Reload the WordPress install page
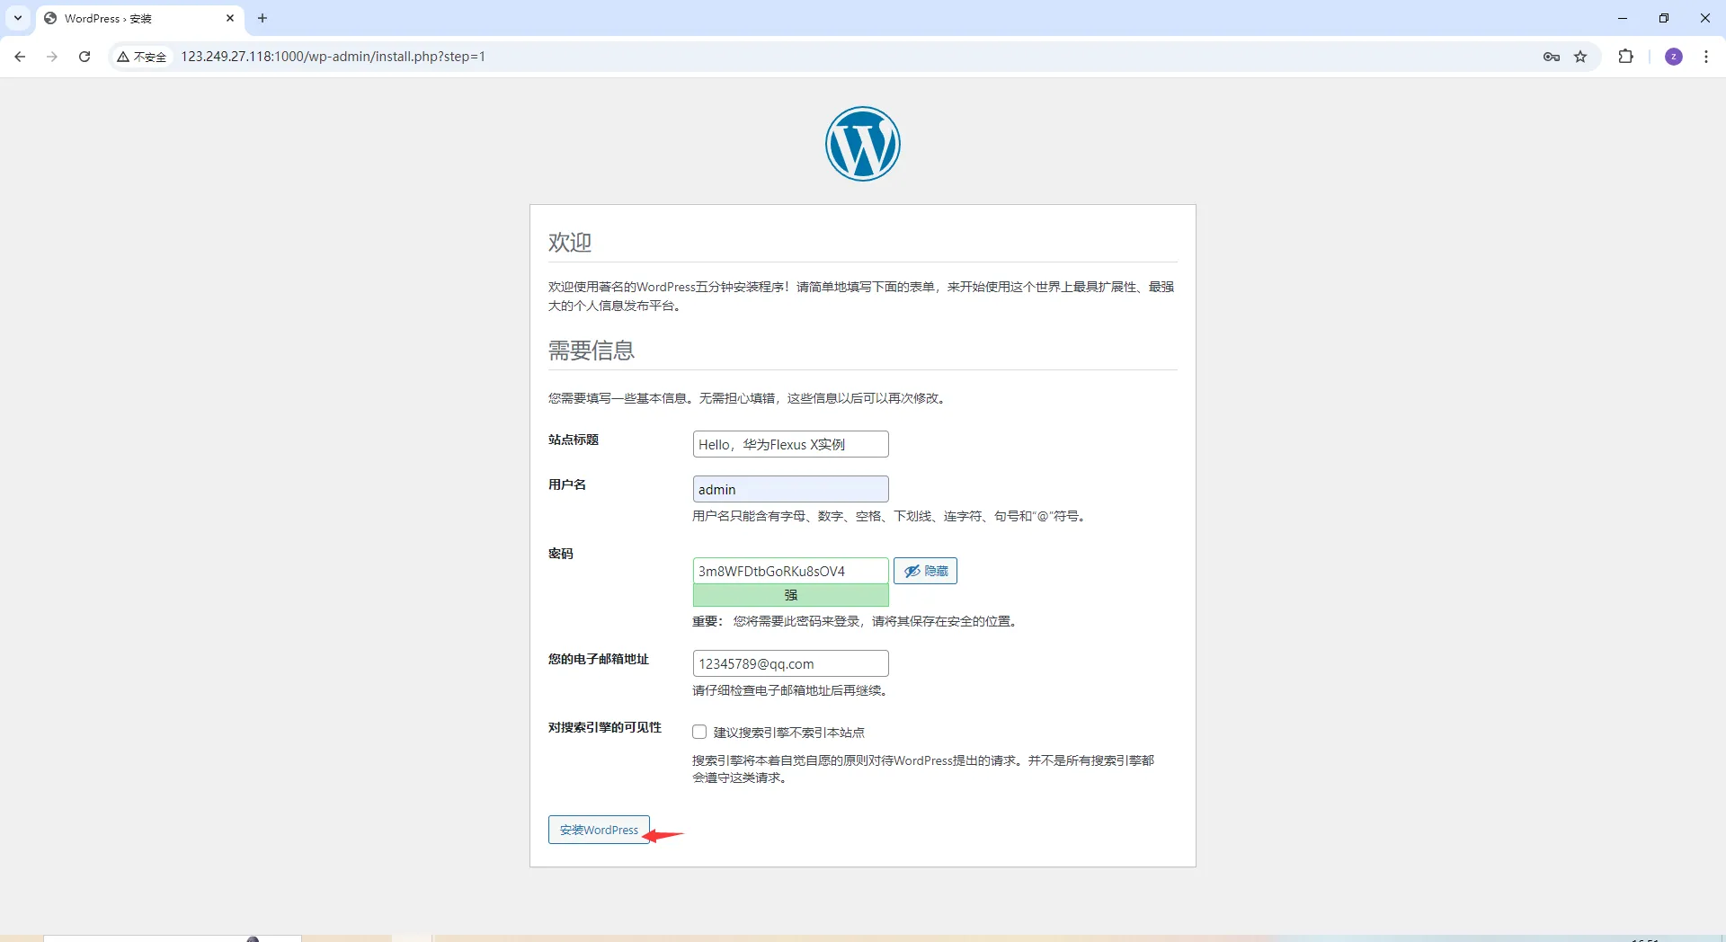 coord(85,57)
